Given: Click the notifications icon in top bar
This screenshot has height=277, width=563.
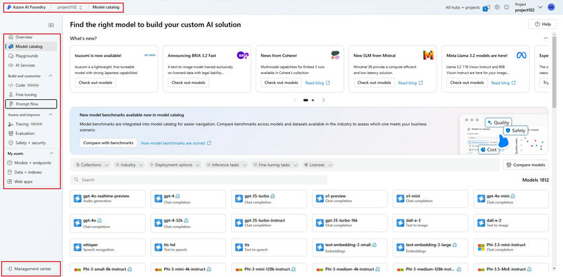Looking at the screenshot, I should tap(486, 7).
